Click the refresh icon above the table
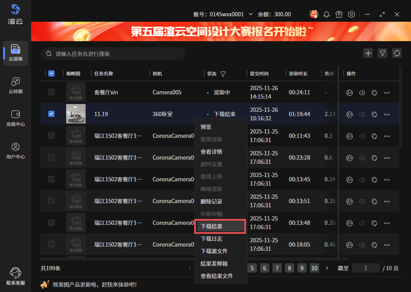This screenshot has height=292, width=411. [x=397, y=53]
